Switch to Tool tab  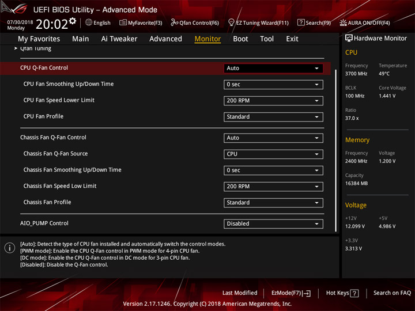click(267, 39)
